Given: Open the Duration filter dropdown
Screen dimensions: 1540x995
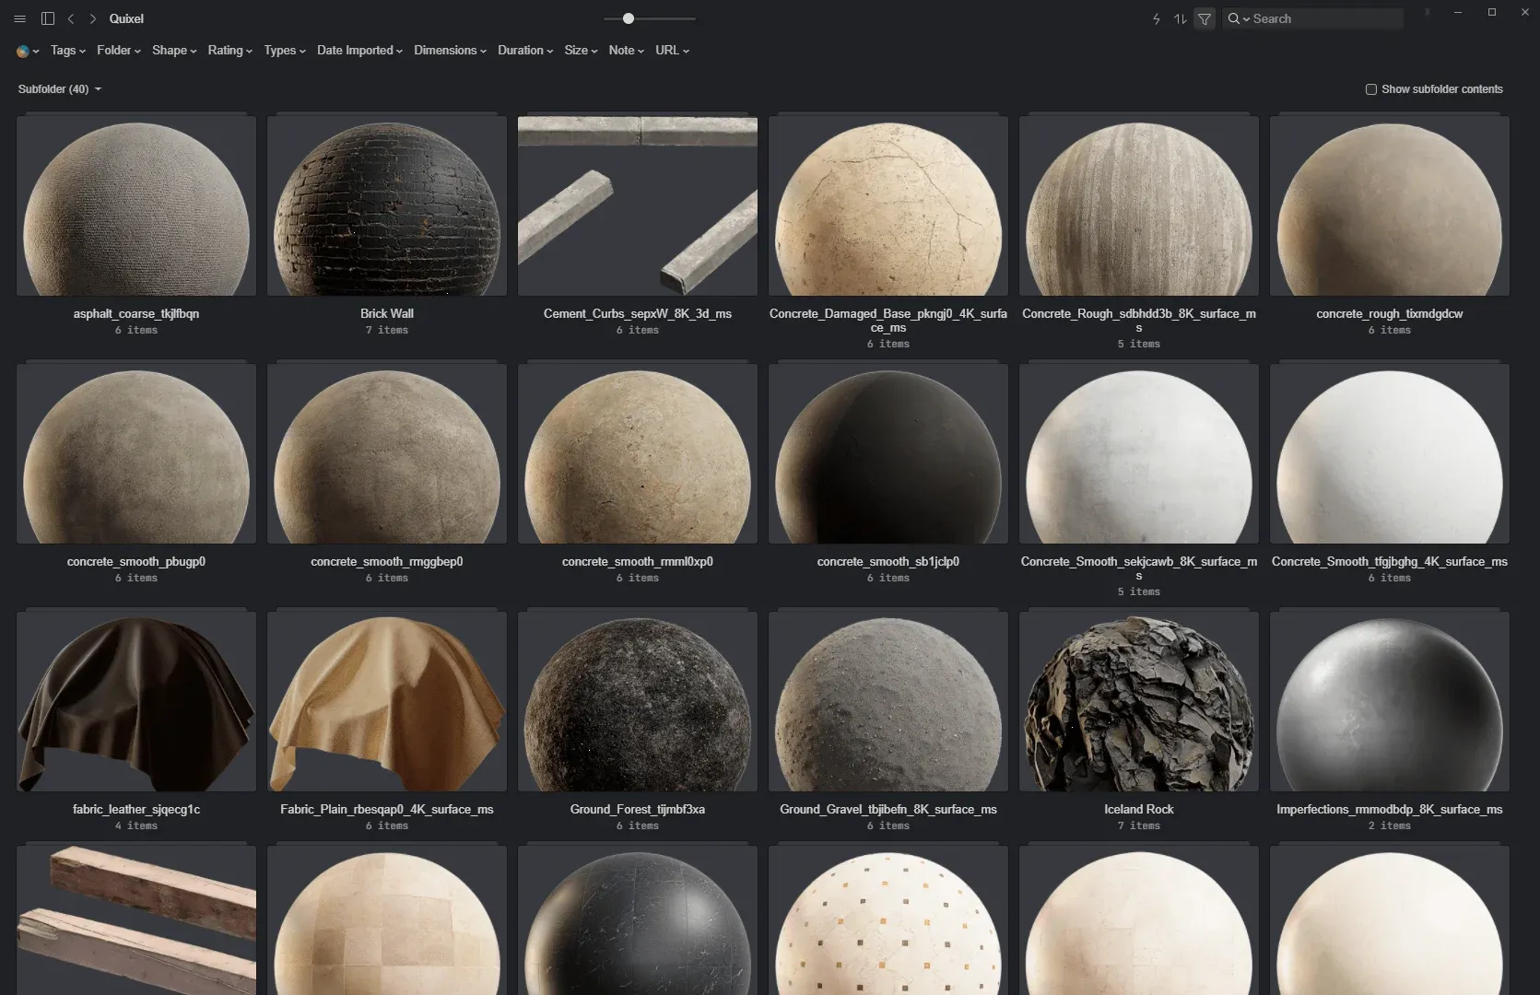Looking at the screenshot, I should click(x=525, y=51).
